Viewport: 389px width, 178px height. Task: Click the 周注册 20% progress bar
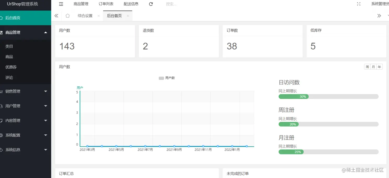tap(328, 124)
